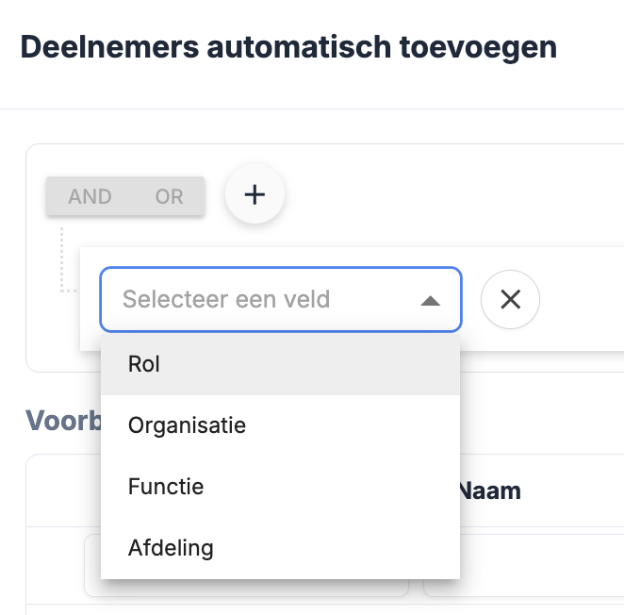Click the placeholder text 'Selecteer een veld'

coord(226,300)
